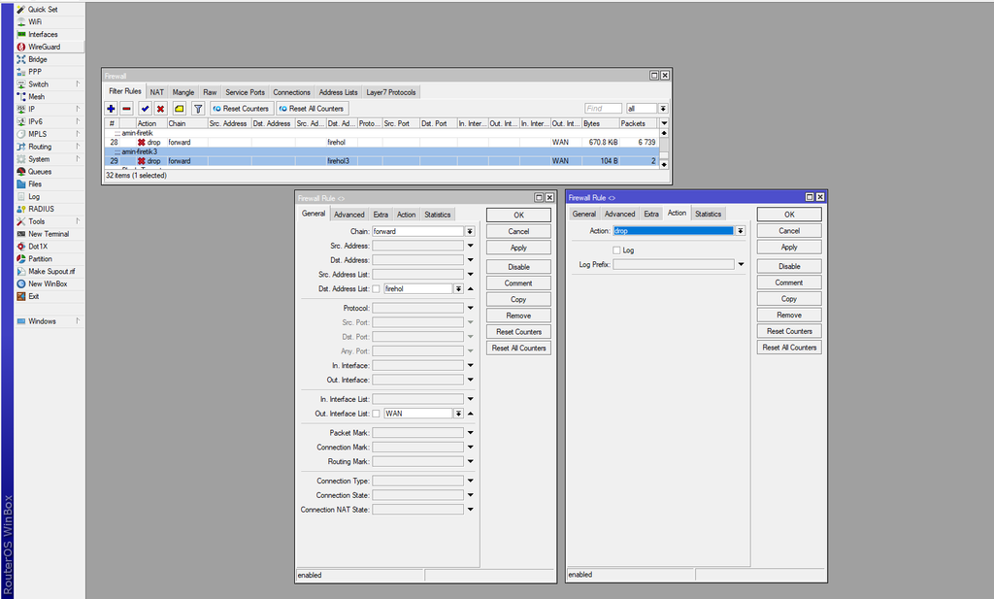This screenshot has width=994, height=599.
Task: Open Interfaces in the sidebar
Action: 43,34
